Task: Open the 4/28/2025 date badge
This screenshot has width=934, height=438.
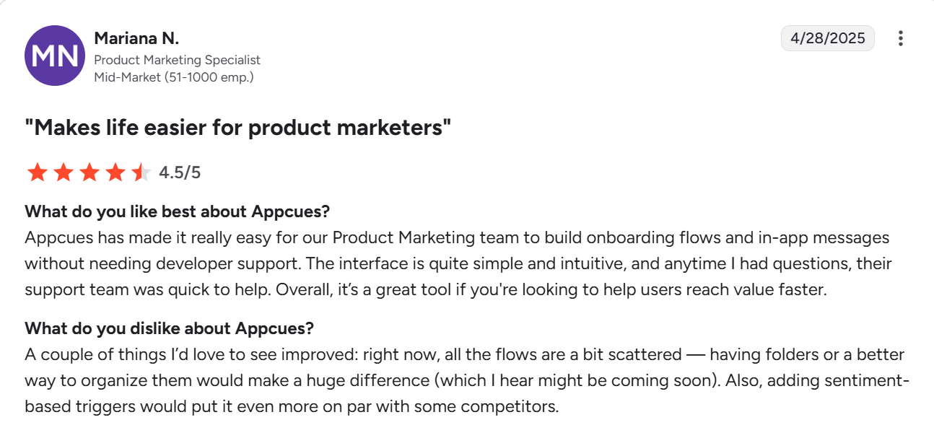Action: click(828, 38)
